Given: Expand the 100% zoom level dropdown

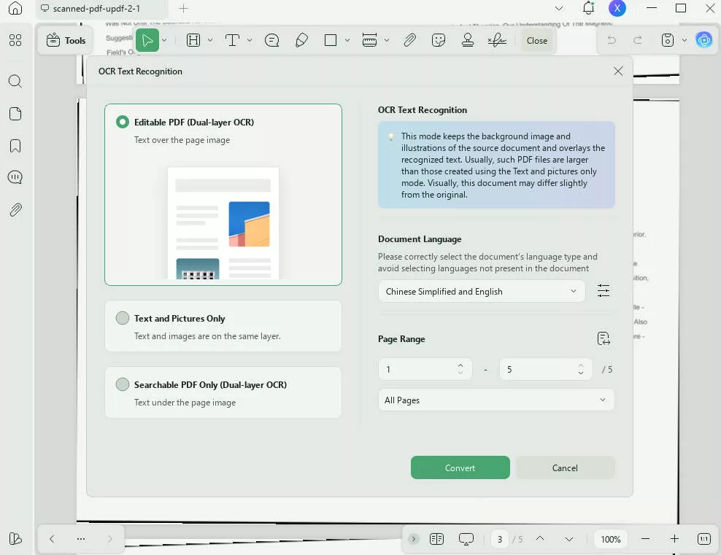Looking at the screenshot, I should tap(611, 539).
